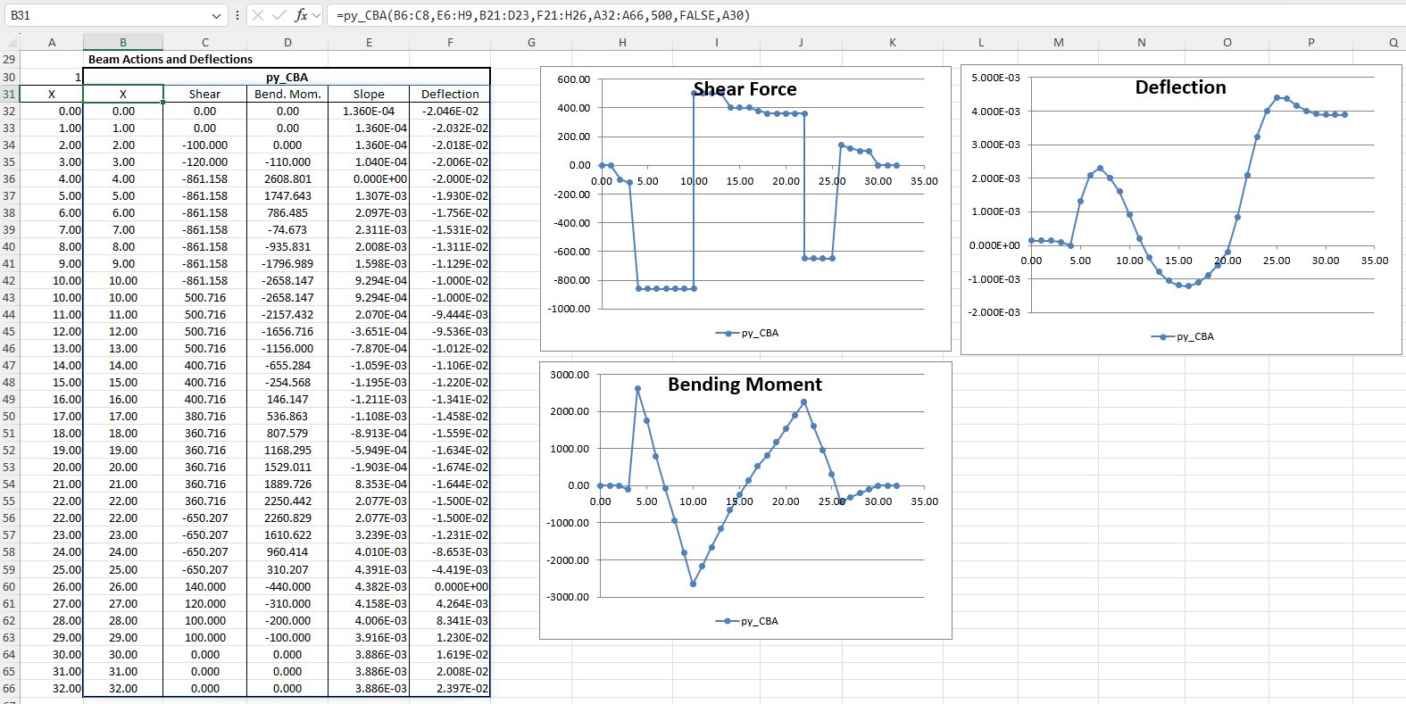Click the Bending Moment chart title
Image resolution: width=1406 pixels, height=704 pixels.
coord(745,385)
